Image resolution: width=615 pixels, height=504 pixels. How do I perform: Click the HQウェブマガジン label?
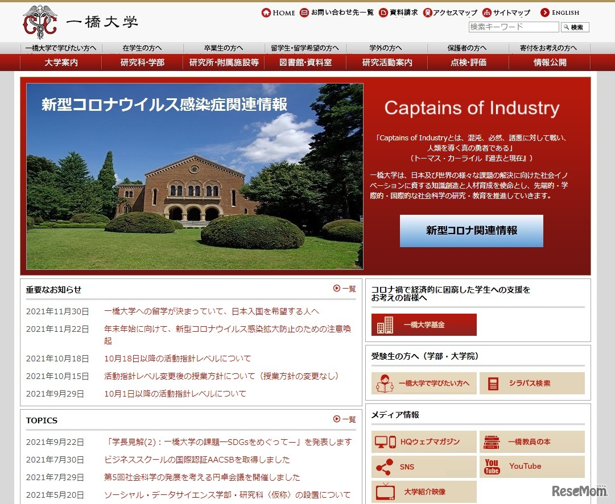pyautogui.click(x=430, y=441)
